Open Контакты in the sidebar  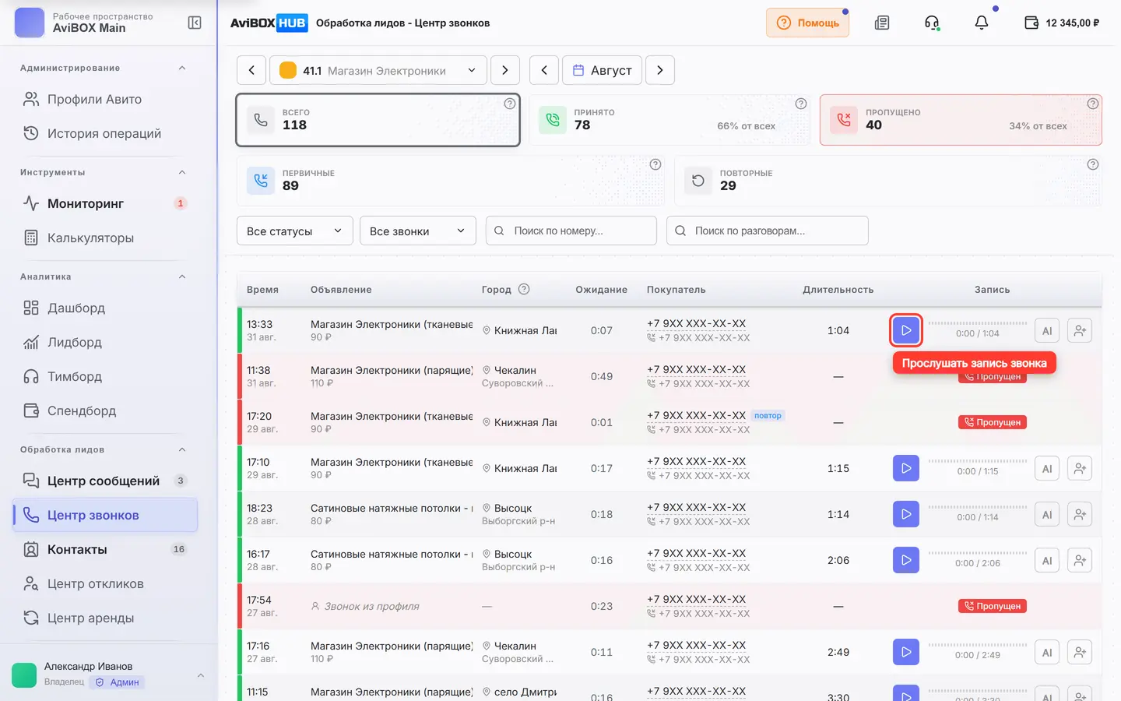pos(105,549)
